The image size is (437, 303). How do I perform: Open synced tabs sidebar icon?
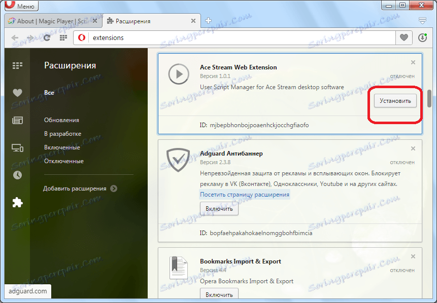pyautogui.click(x=17, y=148)
